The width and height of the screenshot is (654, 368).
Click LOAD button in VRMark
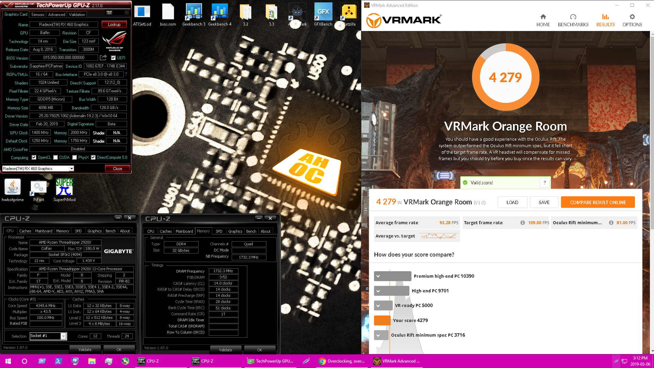(x=512, y=202)
